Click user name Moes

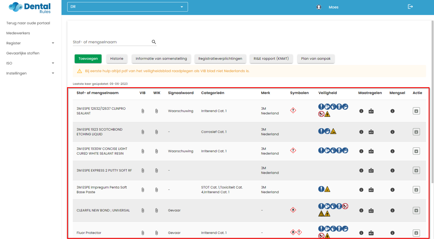pos(334,7)
